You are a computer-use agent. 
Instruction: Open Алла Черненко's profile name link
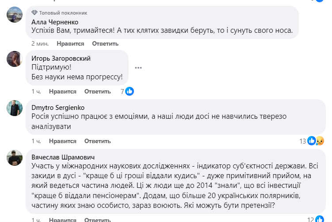click(x=53, y=21)
